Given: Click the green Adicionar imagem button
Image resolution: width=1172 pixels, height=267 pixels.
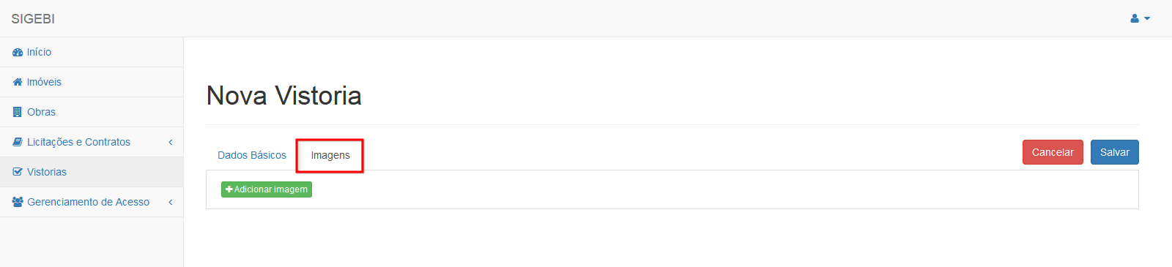Looking at the screenshot, I should coord(267,189).
